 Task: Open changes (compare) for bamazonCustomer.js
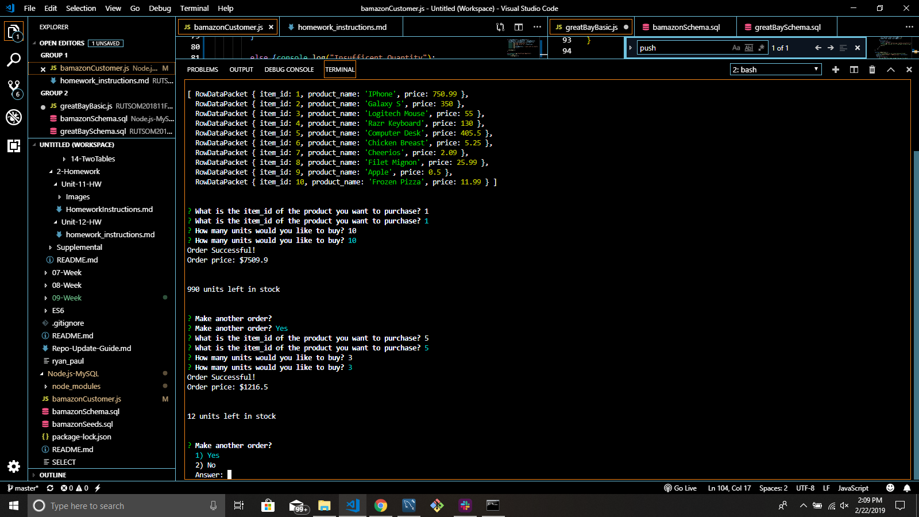[x=500, y=27]
